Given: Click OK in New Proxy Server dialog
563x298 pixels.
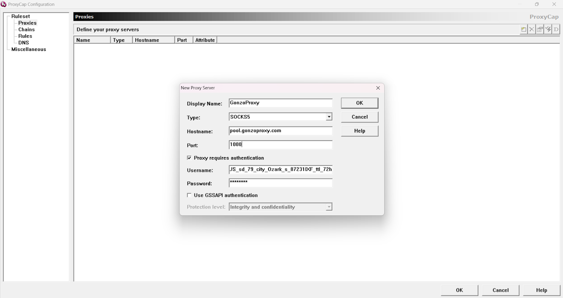Looking at the screenshot, I should pyautogui.click(x=360, y=103).
